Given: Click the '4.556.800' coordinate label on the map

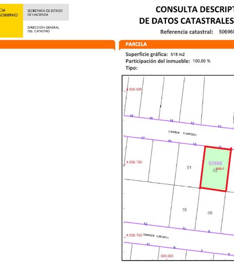Looking at the screenshot, I should pyautogui.click(x=134, y=89).
